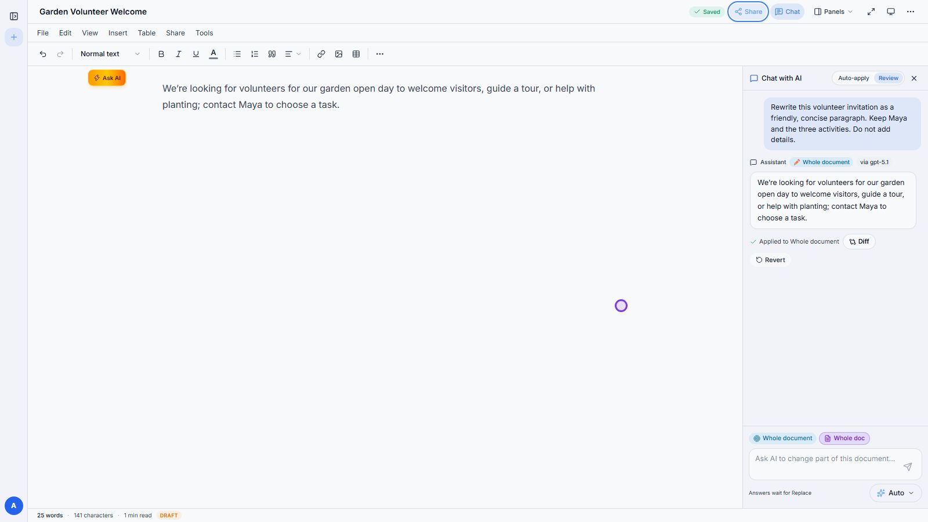Revert the applied AI change
Image resolution: width=928 pixels, height=522 pixels.
pos(770,260)
